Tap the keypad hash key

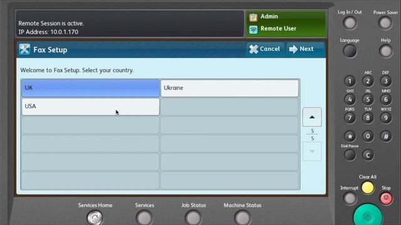pos(386,136)
